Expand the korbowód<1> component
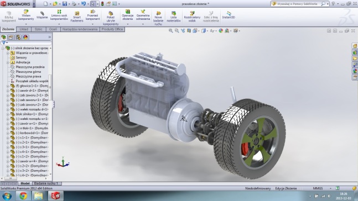 tap(8, 133)
